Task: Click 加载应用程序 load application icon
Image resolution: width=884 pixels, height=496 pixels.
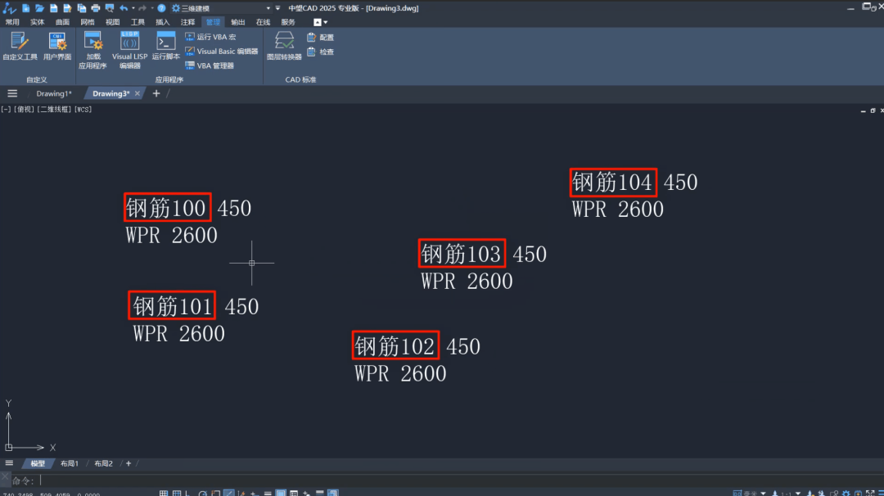Action: pos(92,50)
